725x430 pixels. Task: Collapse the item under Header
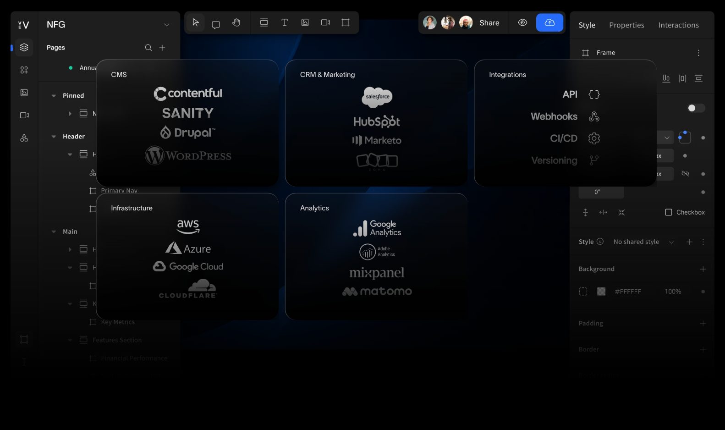pyautogui.click(x=70, y=154)
